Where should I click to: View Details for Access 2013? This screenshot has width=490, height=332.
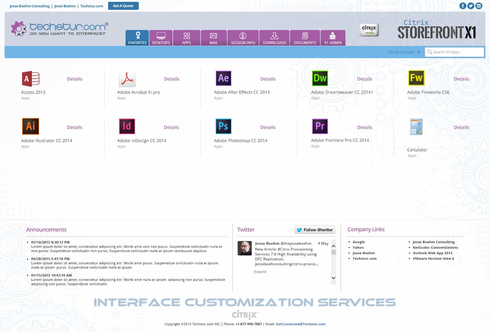(75, 79)
